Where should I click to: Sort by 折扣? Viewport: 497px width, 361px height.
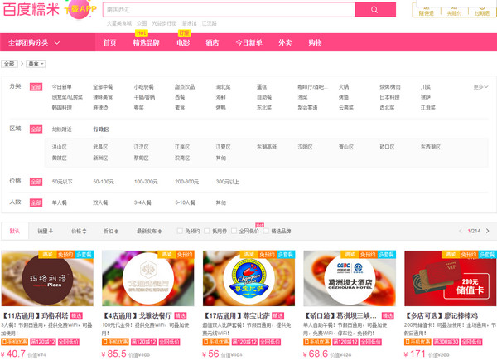click(111, 232)
